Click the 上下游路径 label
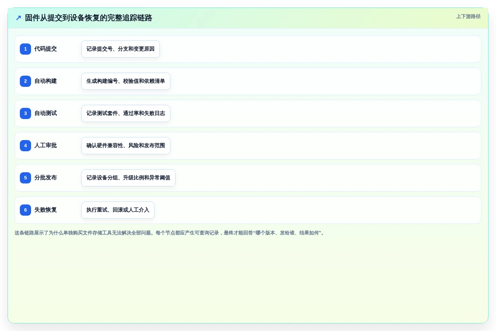The width and height of the screenshot is (496, 331). 468,16
